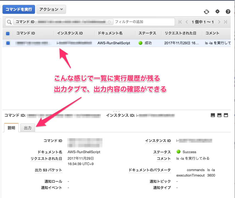Sort by the ドキュメント名 column header
This screenshot has height=198, width=235.
(x=110, y=33)
